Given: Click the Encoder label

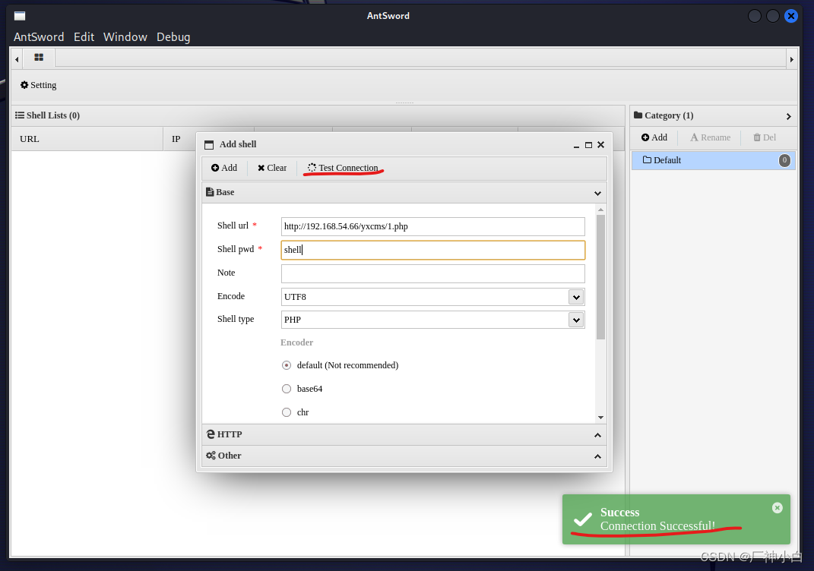Looking at the screenshot, I should point(297,342).
